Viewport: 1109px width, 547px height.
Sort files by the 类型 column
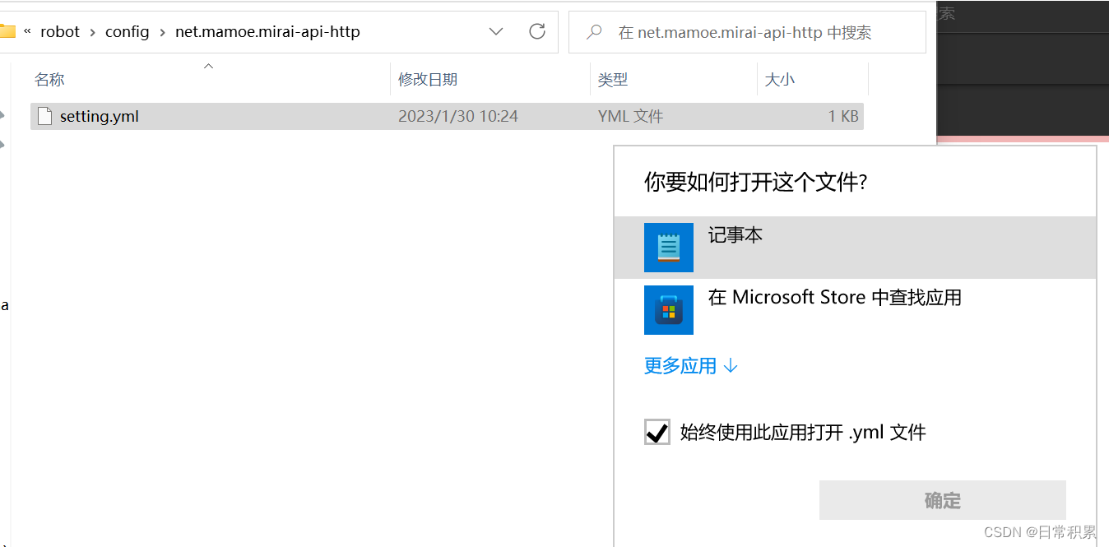613,80
